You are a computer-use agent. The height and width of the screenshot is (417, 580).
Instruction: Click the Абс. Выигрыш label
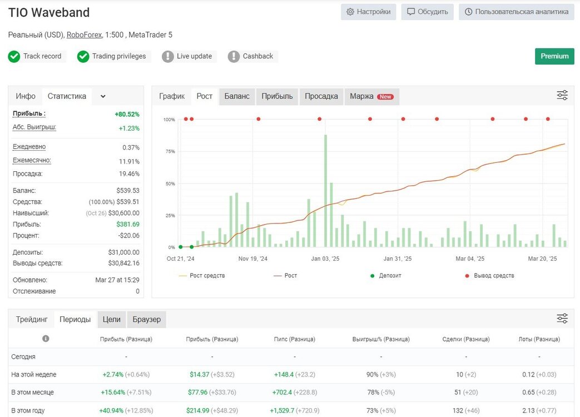point(34,127)
